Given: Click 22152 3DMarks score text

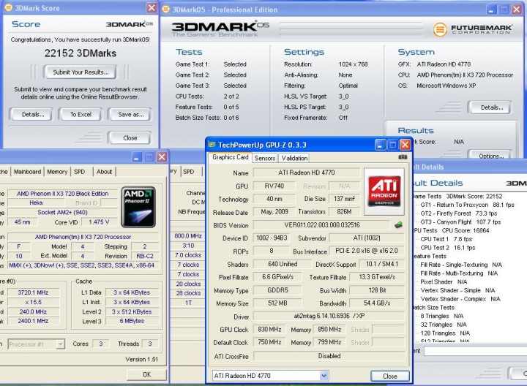Looking at the screenshot, I should coord(81,53).
